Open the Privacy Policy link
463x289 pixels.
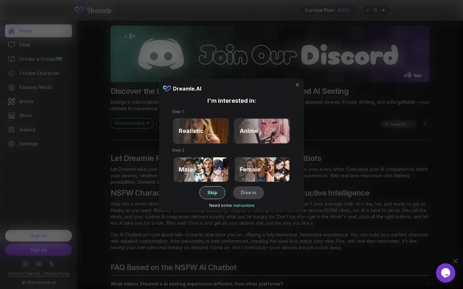pyautogui.click(x=56, y=274)
